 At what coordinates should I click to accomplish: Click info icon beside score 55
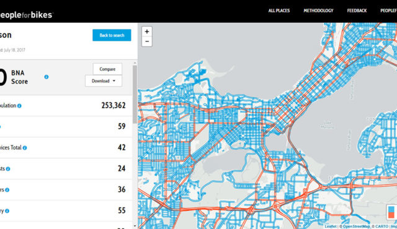(x=7, y=211)
